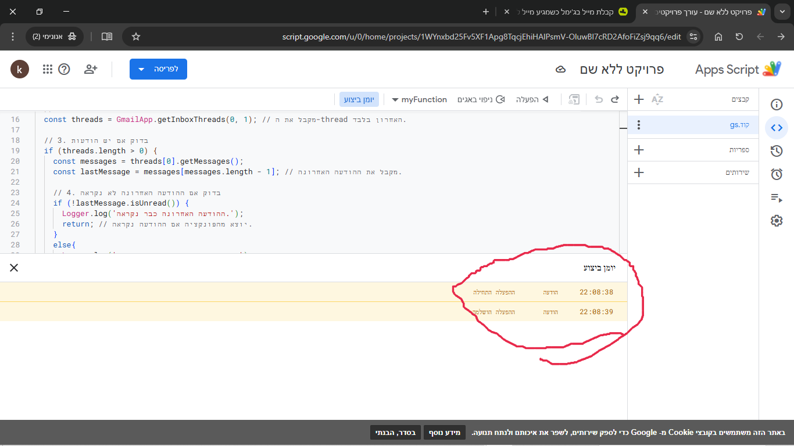Open the help question mark icon
Viewport: 794px width, 446px height.
[65, 69]
